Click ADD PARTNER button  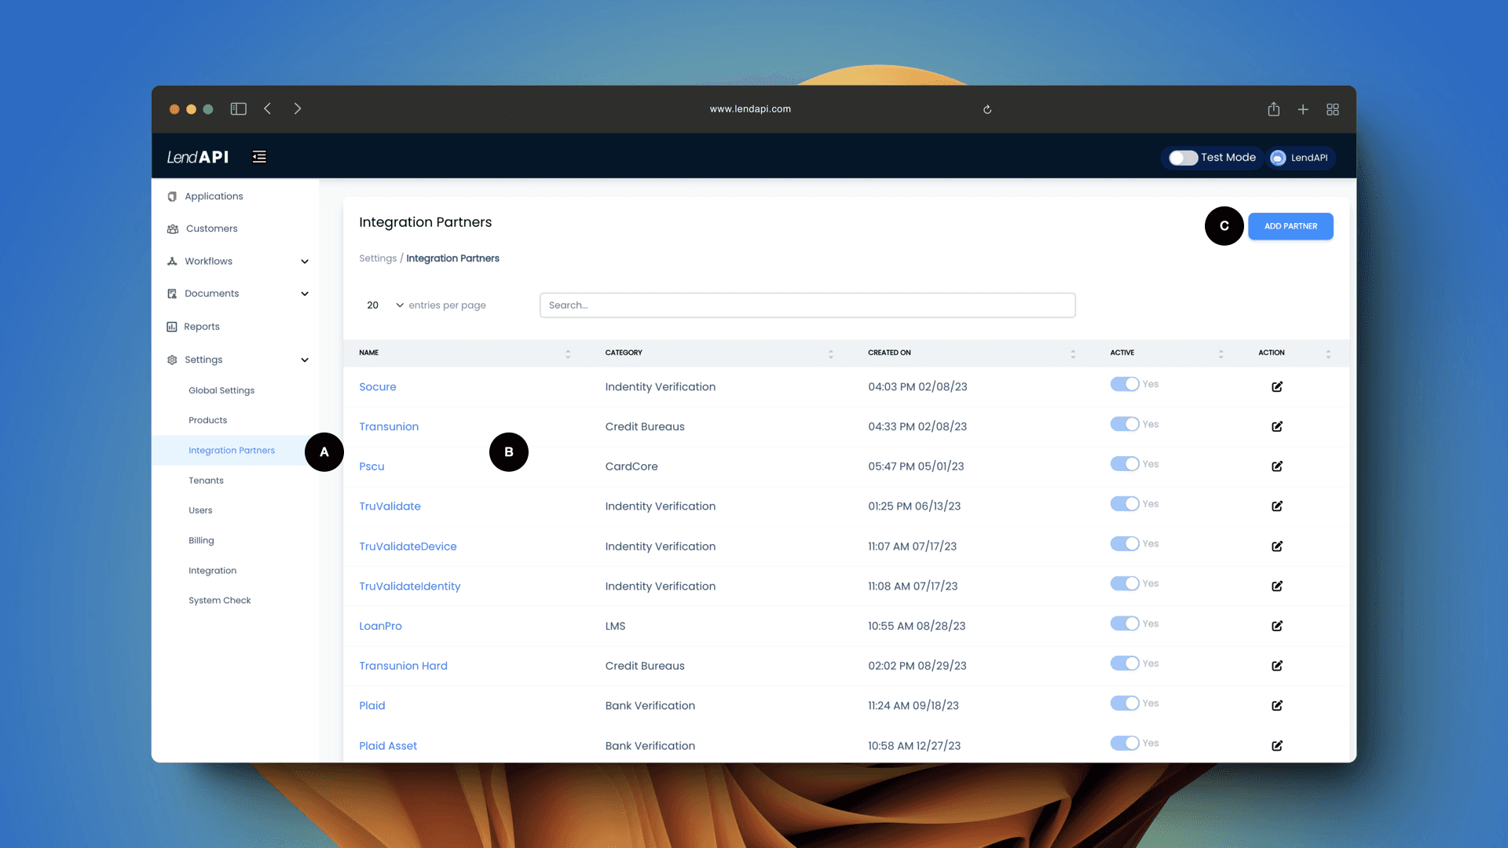click(x=1290, y=225)
